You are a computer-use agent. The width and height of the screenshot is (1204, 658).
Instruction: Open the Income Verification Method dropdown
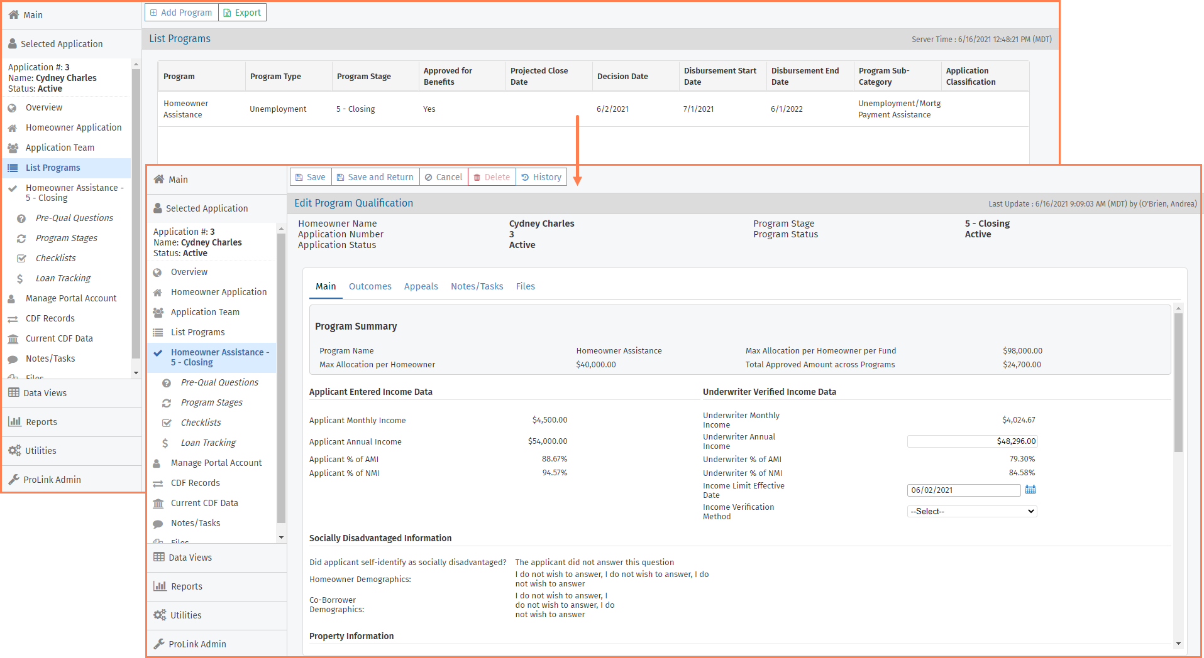click(971, 512)
